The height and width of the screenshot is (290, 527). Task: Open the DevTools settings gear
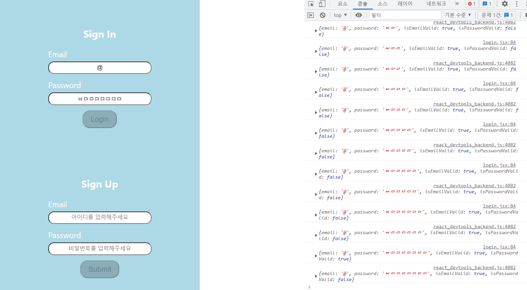[505, 4]
